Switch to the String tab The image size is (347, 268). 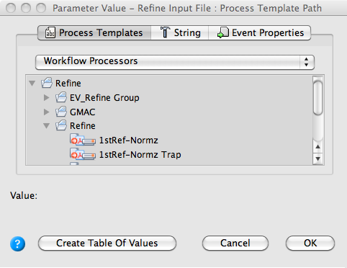click(180, 32)
